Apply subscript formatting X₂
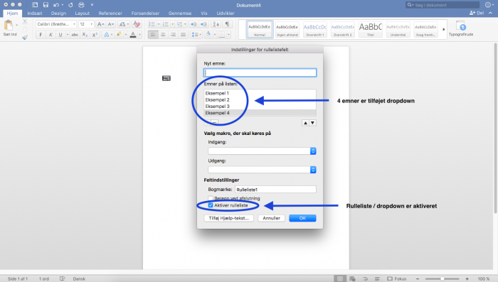The image size is (498, 282). [x=85, y=35]
